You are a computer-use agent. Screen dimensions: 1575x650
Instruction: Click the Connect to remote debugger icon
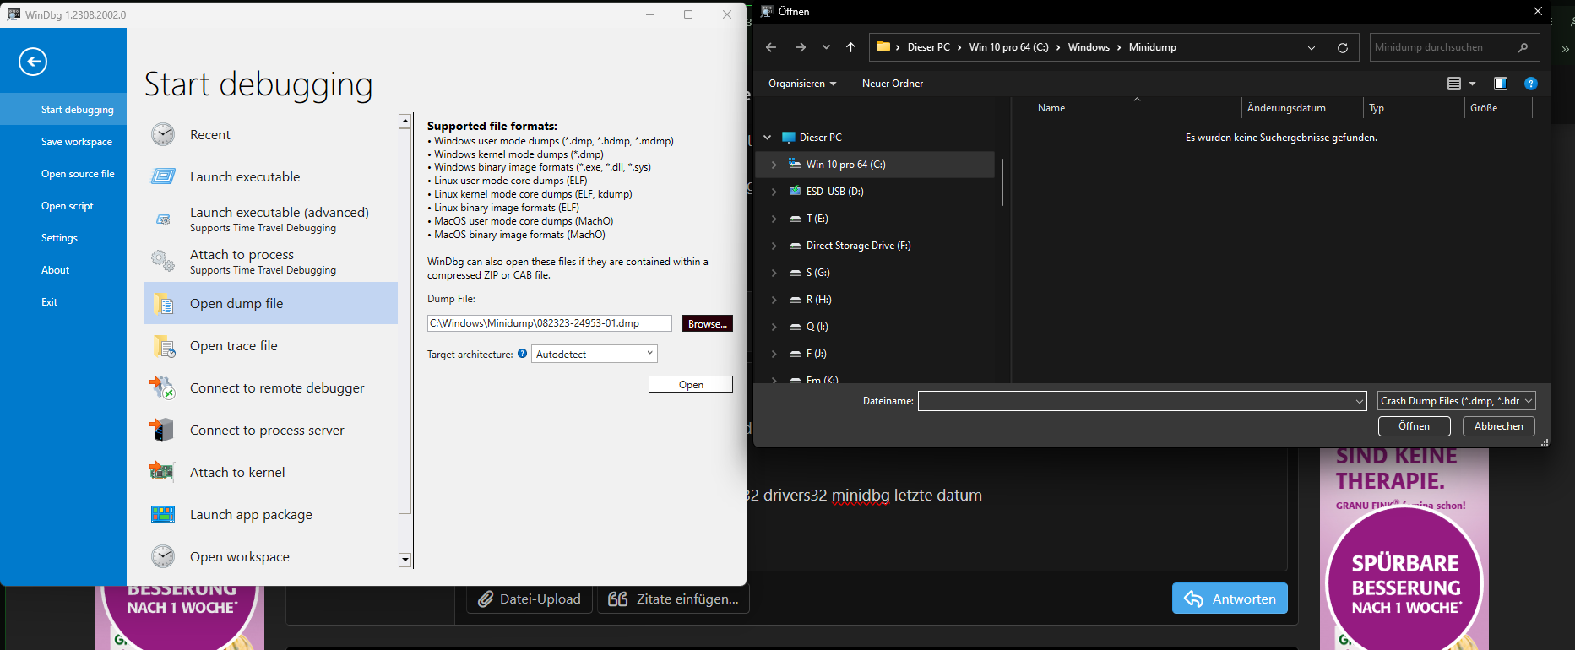162,387
